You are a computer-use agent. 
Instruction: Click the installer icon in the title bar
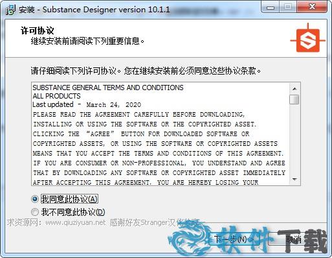click(x=10, y=10)
